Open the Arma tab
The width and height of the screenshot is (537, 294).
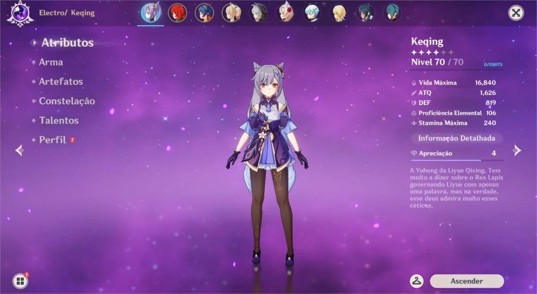51,62
